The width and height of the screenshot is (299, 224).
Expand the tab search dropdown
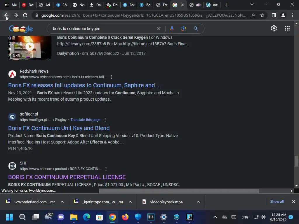pos(252,4)
